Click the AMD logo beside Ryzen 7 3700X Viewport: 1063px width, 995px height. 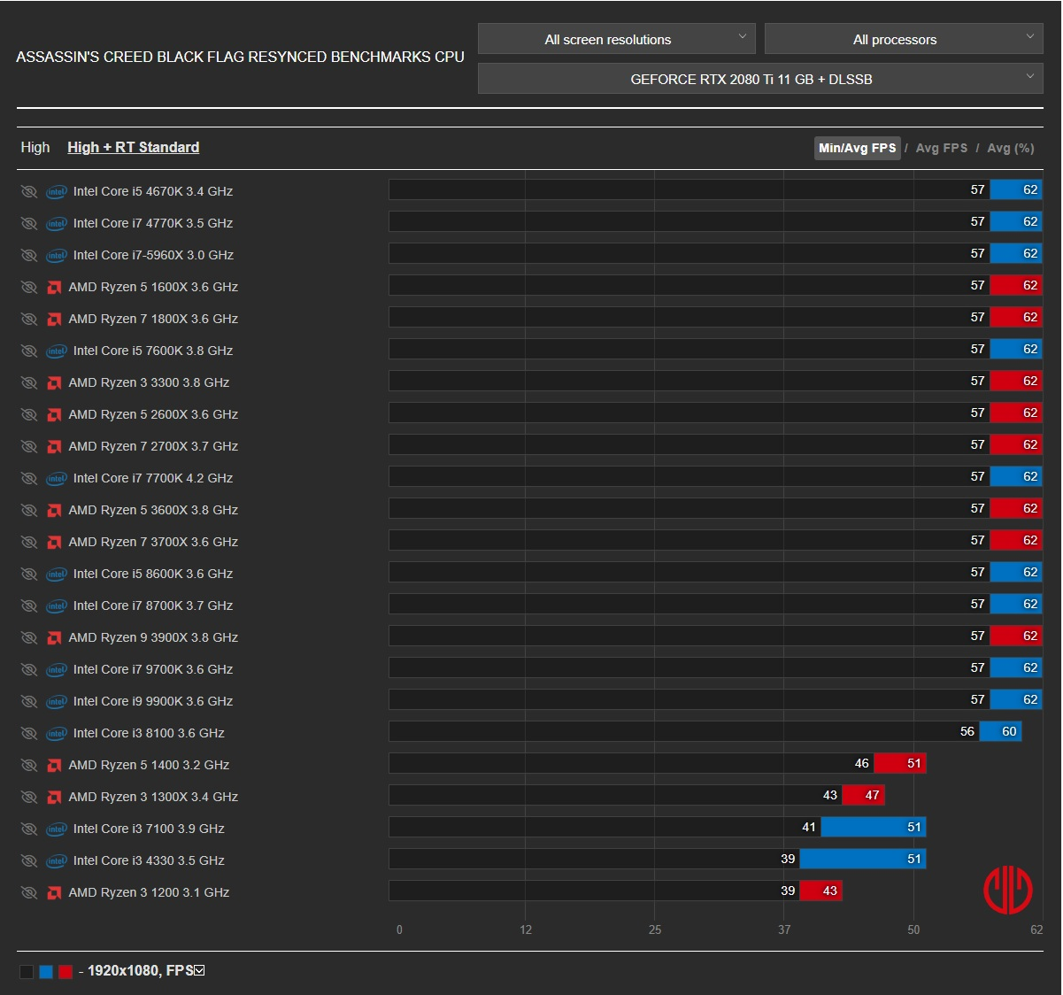tap(54, 543)
